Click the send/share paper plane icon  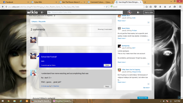pos(170,7)
